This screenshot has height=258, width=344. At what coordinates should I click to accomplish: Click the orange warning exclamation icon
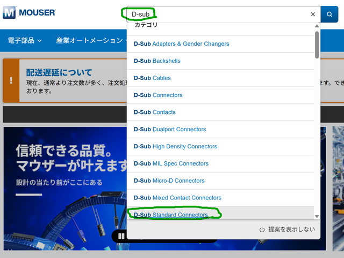click(11, 81)
